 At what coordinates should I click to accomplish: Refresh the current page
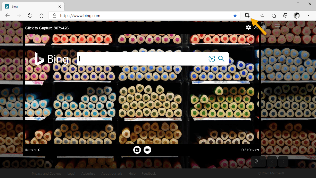30,15
